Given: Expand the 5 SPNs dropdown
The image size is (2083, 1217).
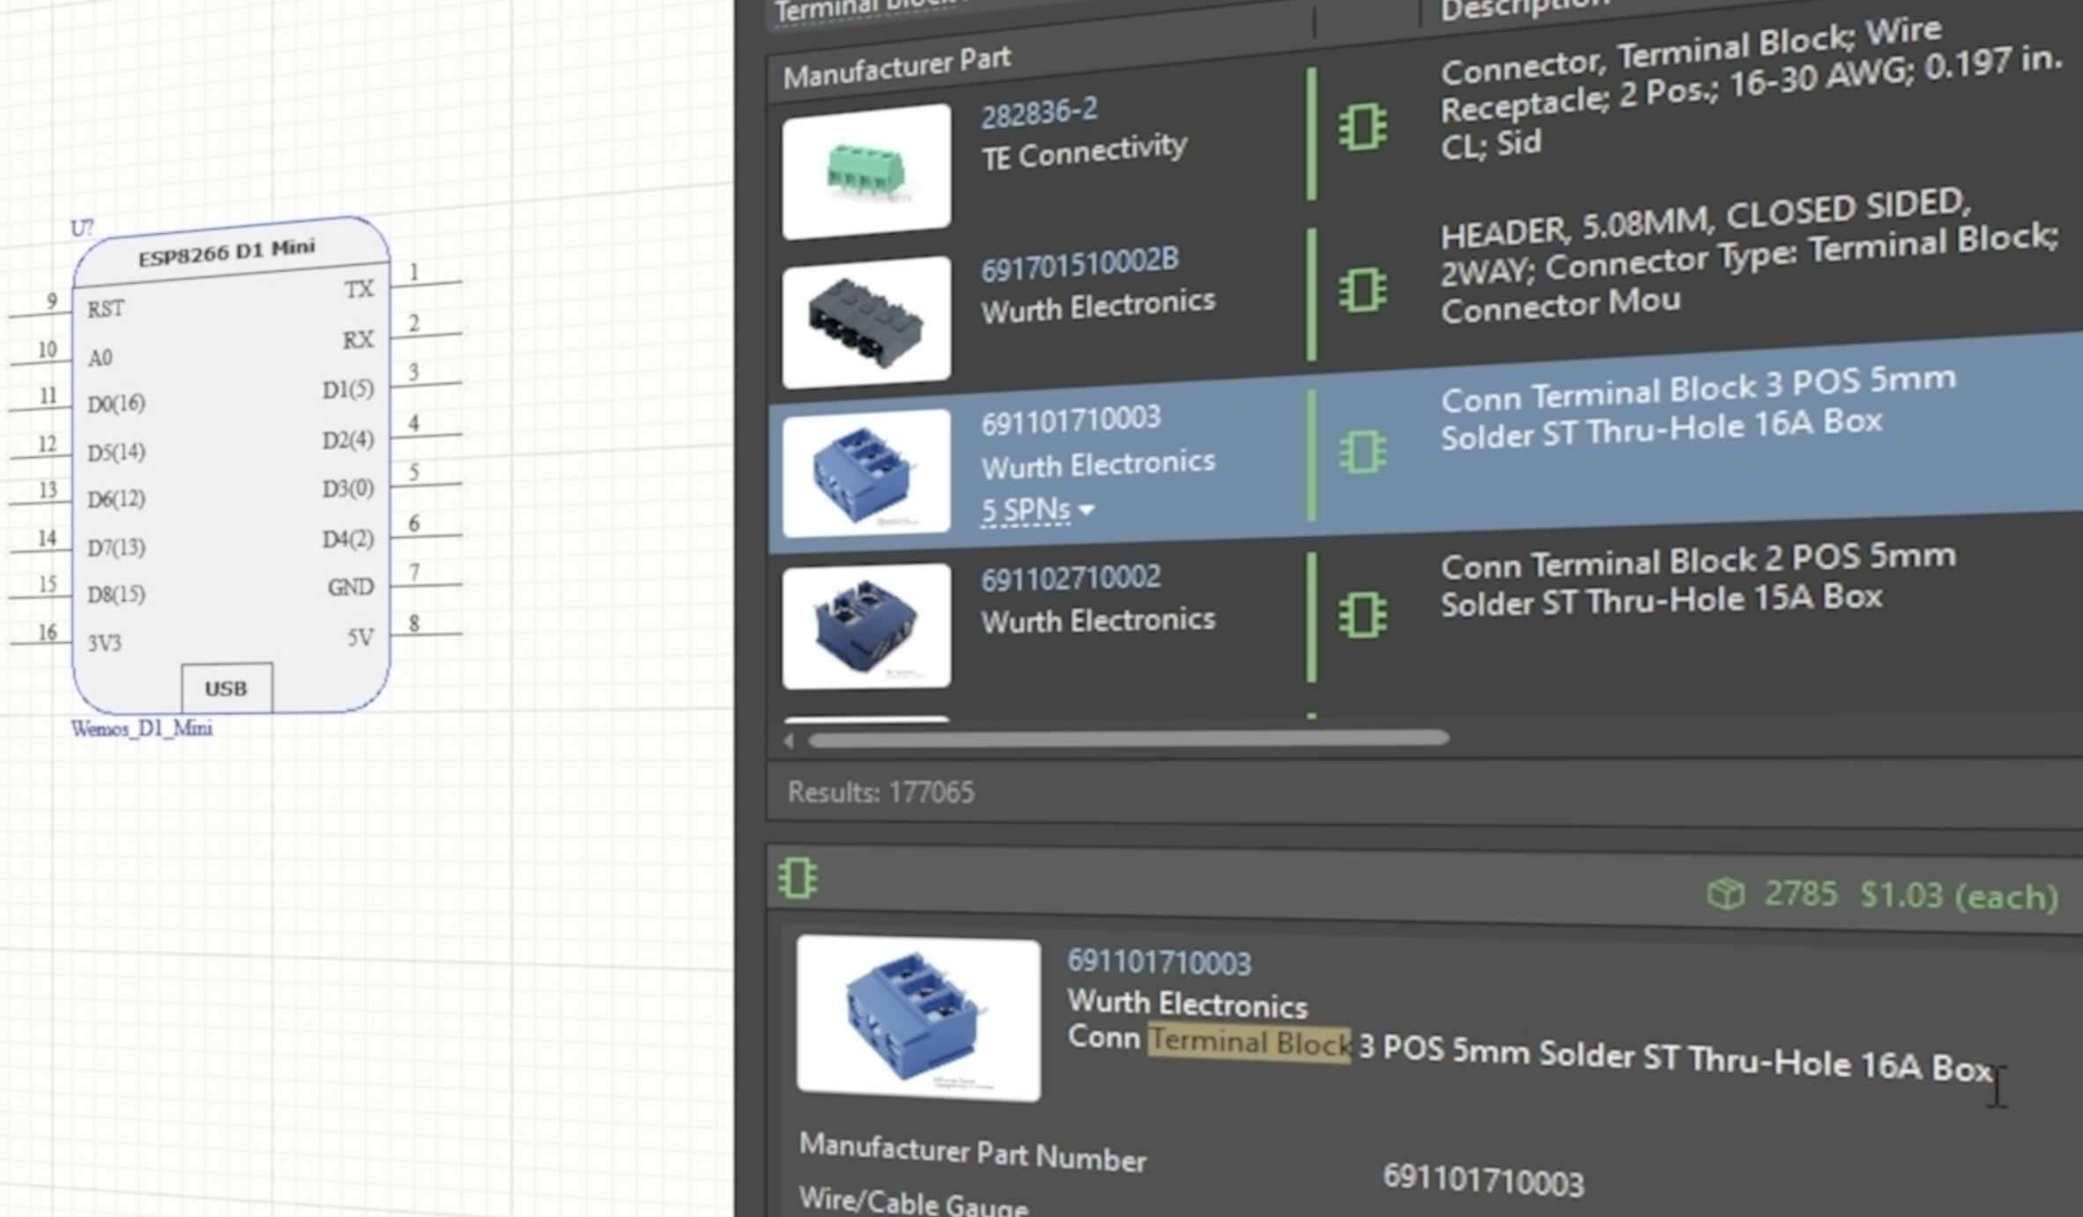Looking at the screenshot, I should tap(1038, 510).
